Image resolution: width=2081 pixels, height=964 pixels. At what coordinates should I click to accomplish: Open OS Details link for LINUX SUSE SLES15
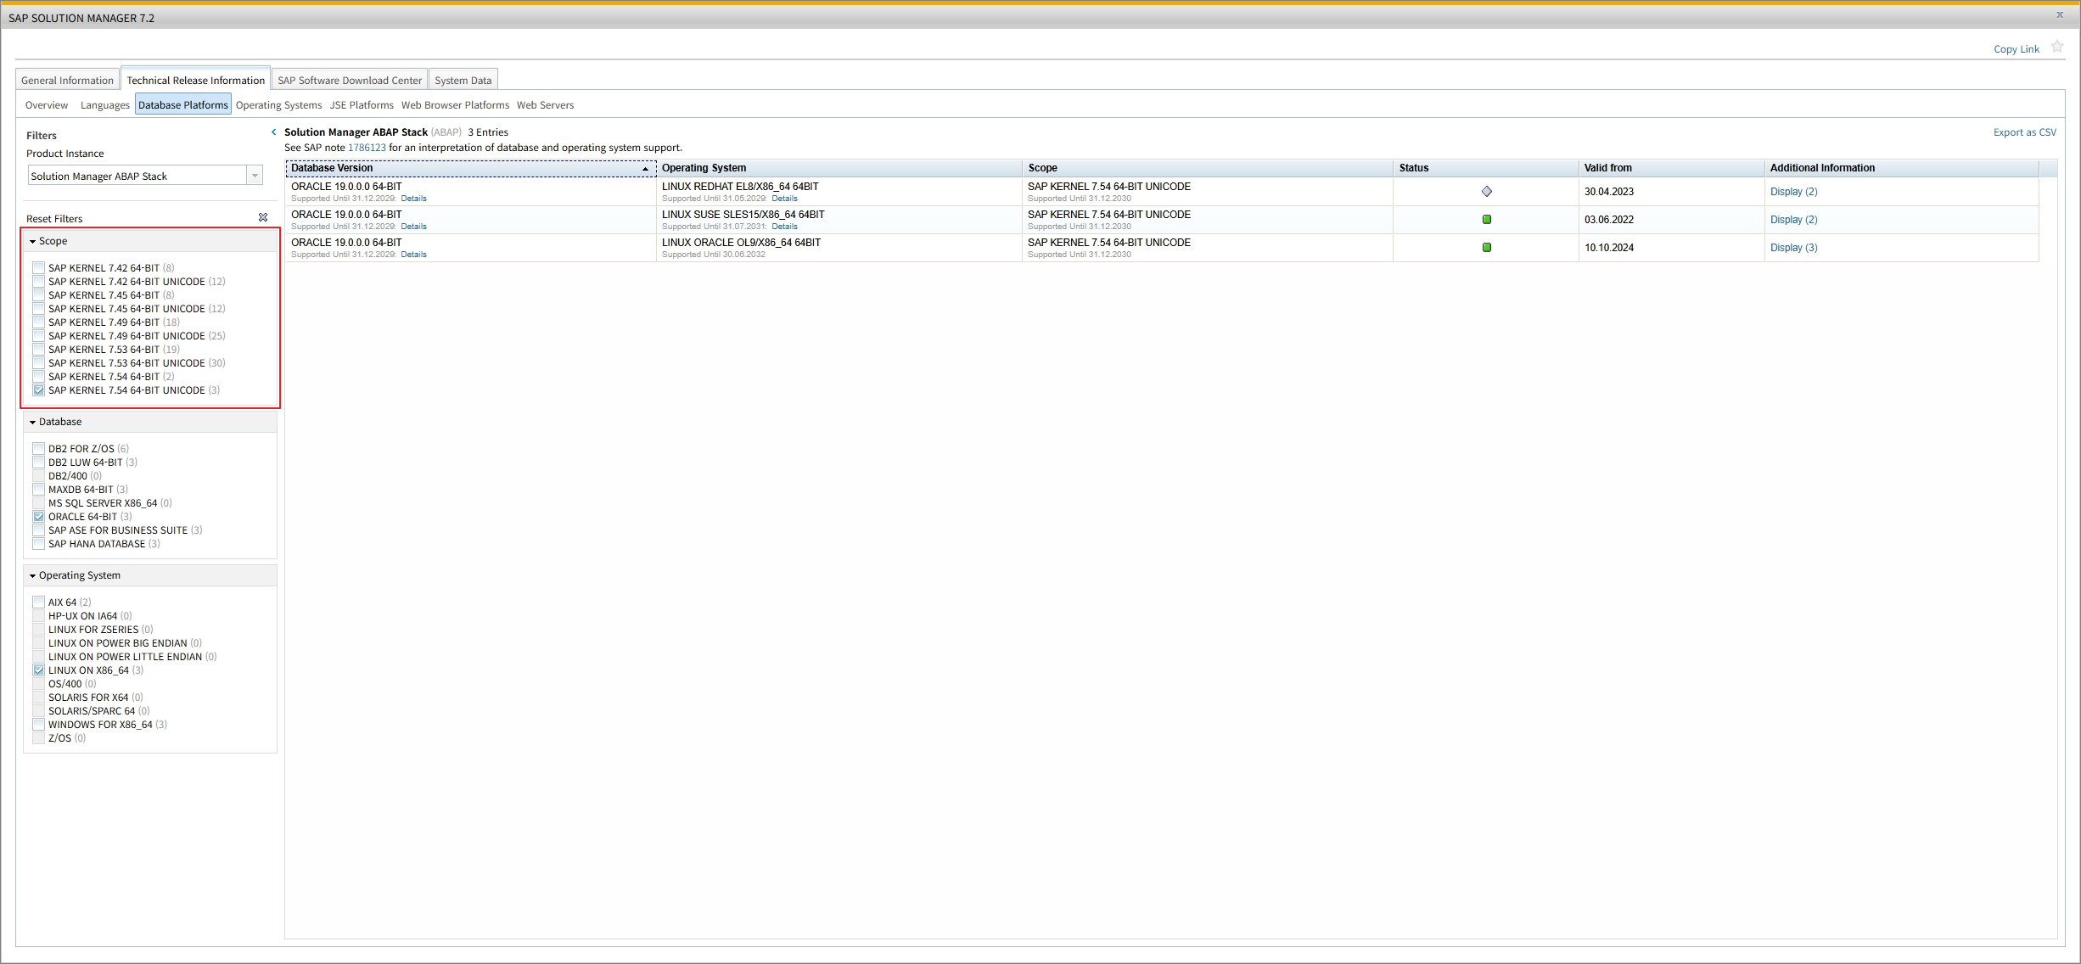pos(784,227)
